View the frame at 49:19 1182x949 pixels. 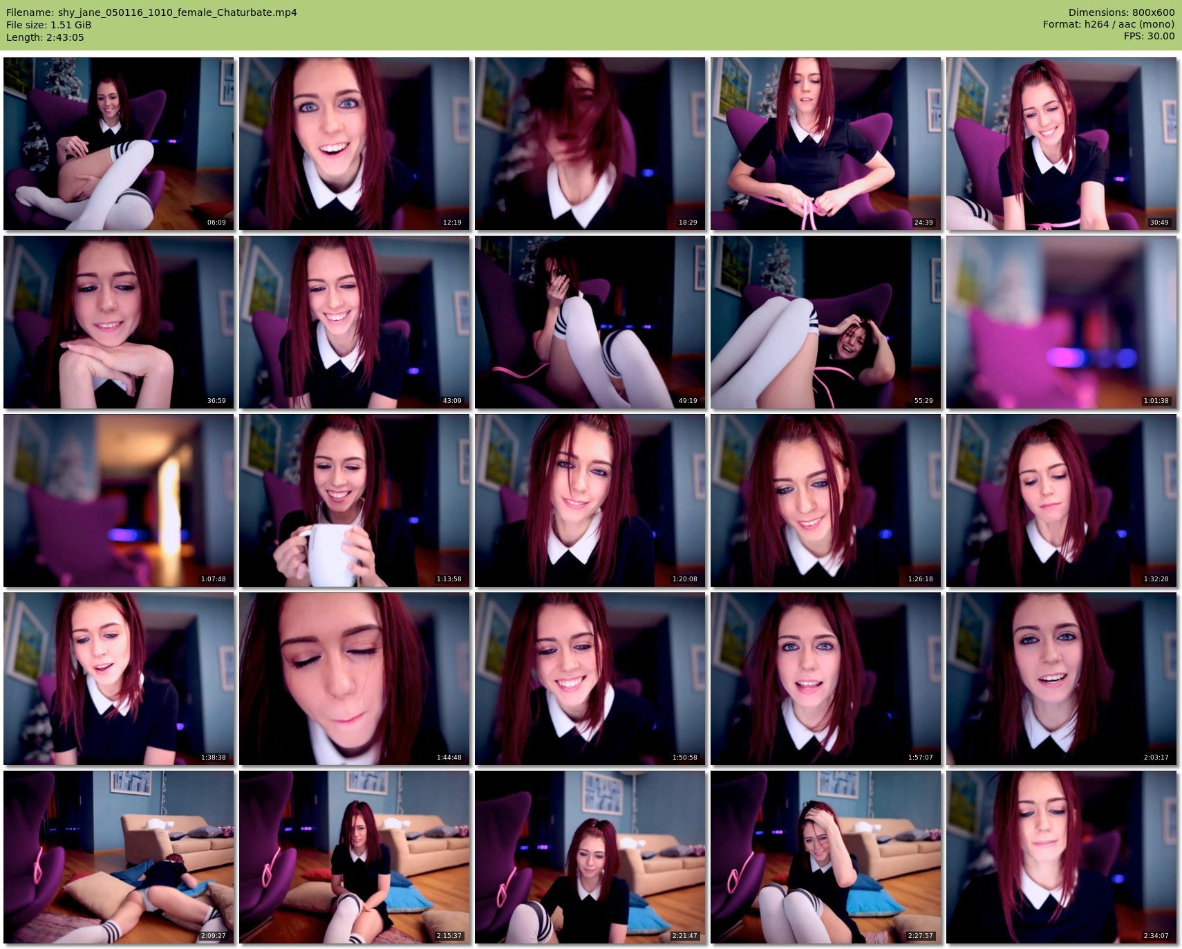[590, 322]
